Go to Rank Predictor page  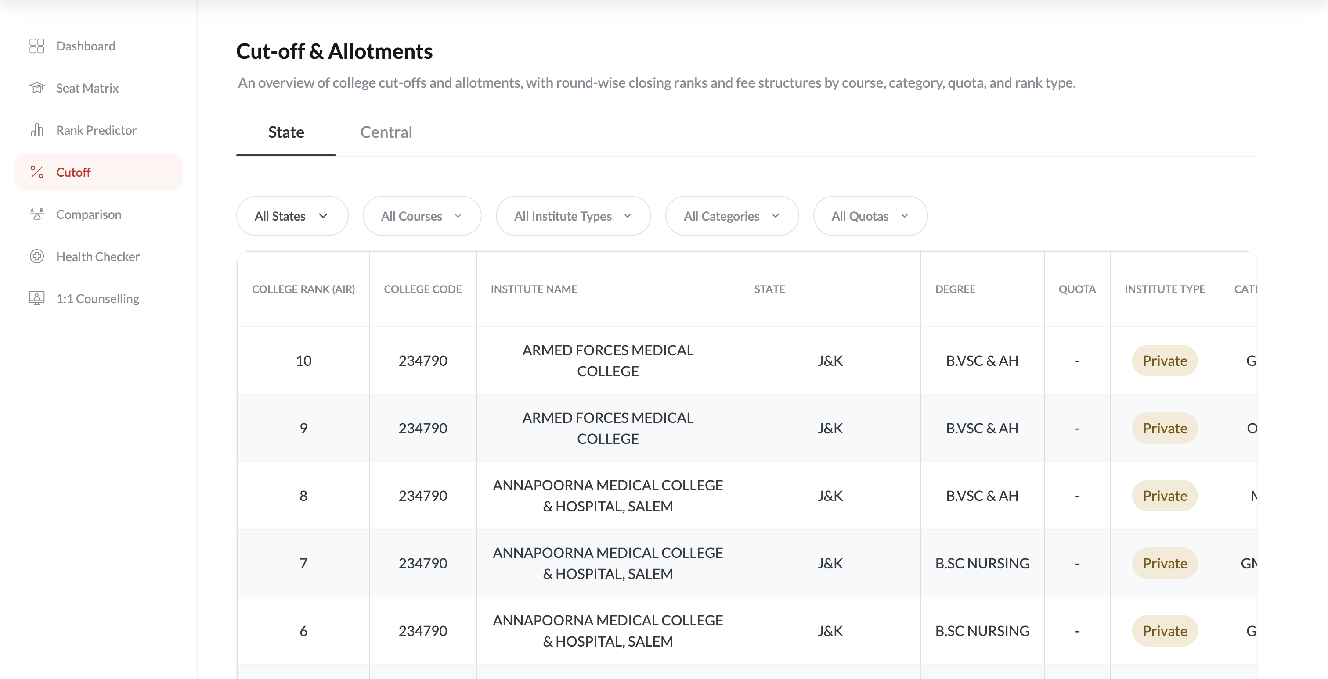(97, 130)
